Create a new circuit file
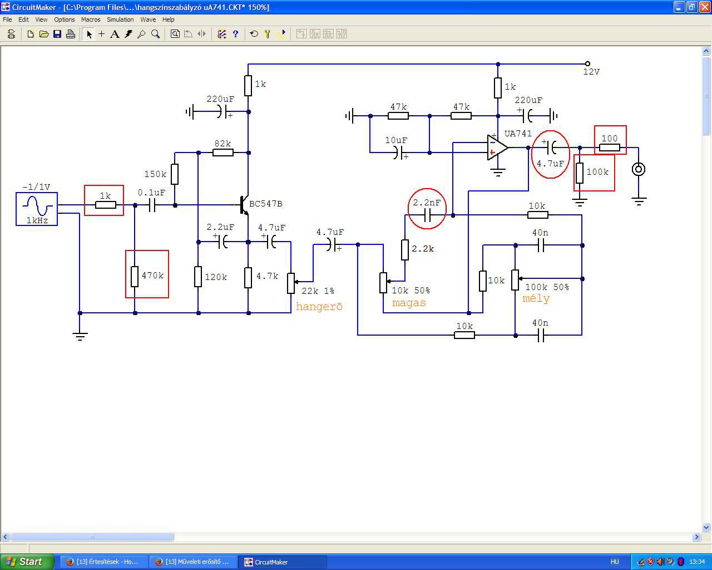The height and width of the screenshot is (570, 712). click(x=31, y=34)
